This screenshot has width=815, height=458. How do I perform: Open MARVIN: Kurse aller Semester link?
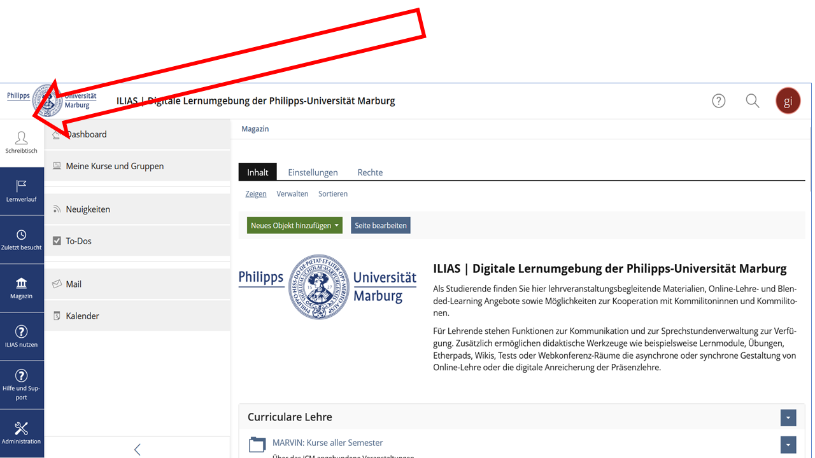pyautogui.click(x=327, y=443)
